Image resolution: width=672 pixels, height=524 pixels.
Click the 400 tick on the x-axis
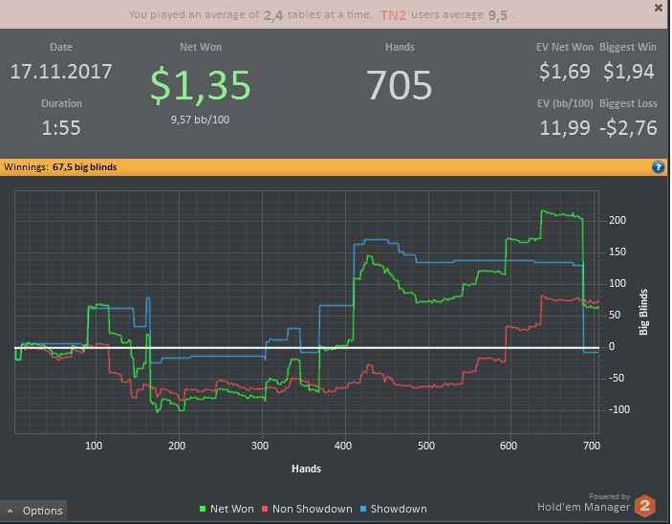tap(343, 446)
